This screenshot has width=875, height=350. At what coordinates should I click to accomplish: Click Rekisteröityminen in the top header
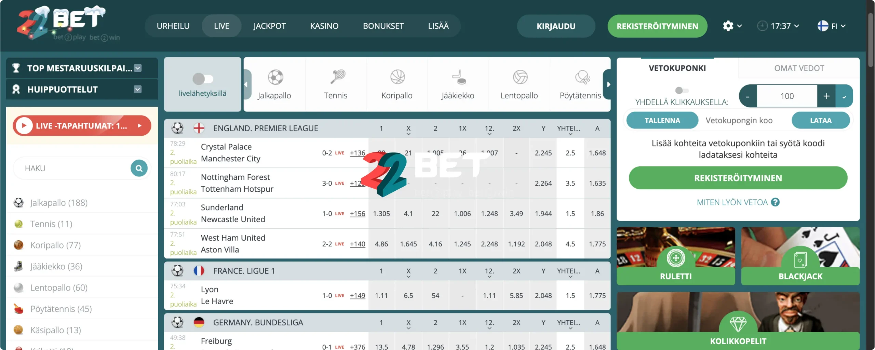[657, 26]
